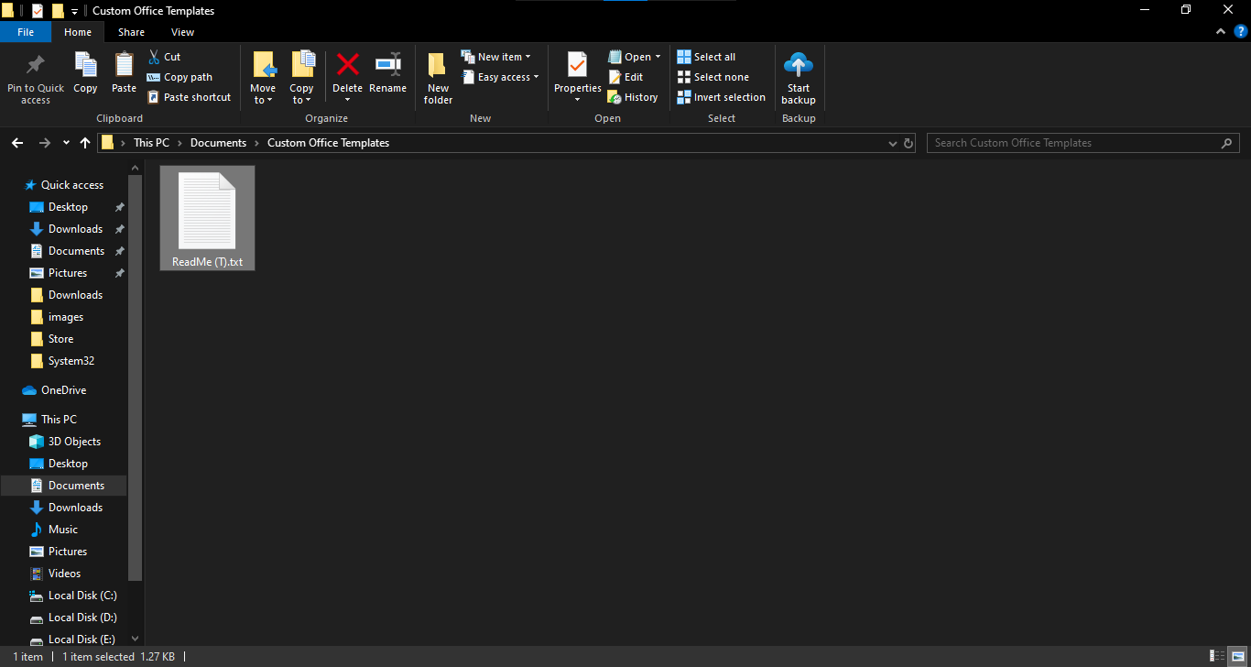Open Local Disk (C:)
1251x667 pixels.
pyautogui.click(x=82, y=596)
